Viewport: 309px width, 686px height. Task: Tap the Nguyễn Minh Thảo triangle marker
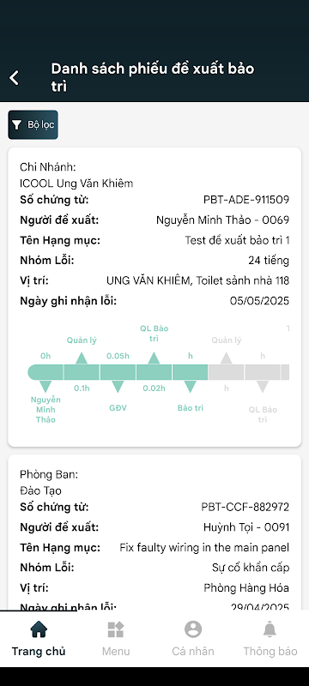(x=45, y=387)
